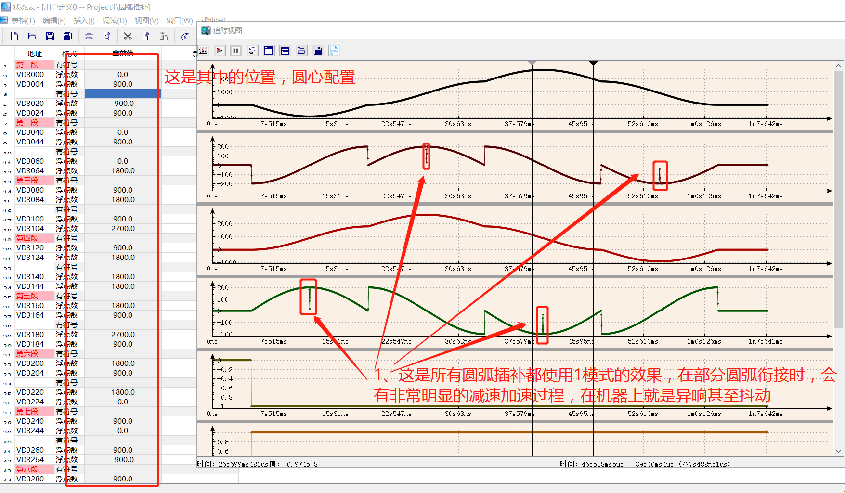Click the trace chart settings icon
This screenshot has width=845, height=493.
pos(204,51)
